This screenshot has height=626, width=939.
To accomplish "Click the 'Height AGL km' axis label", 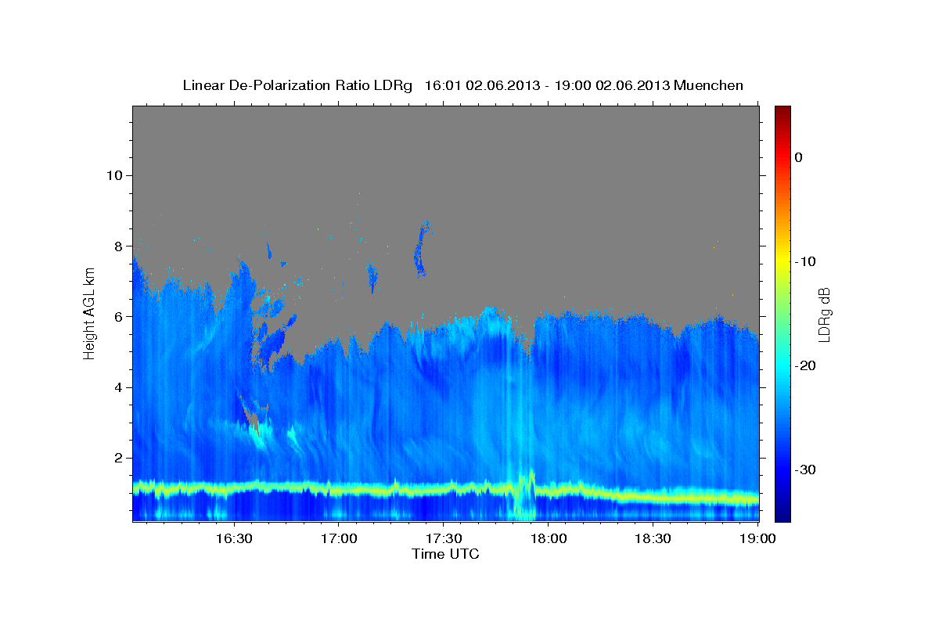I will (89, 314).
